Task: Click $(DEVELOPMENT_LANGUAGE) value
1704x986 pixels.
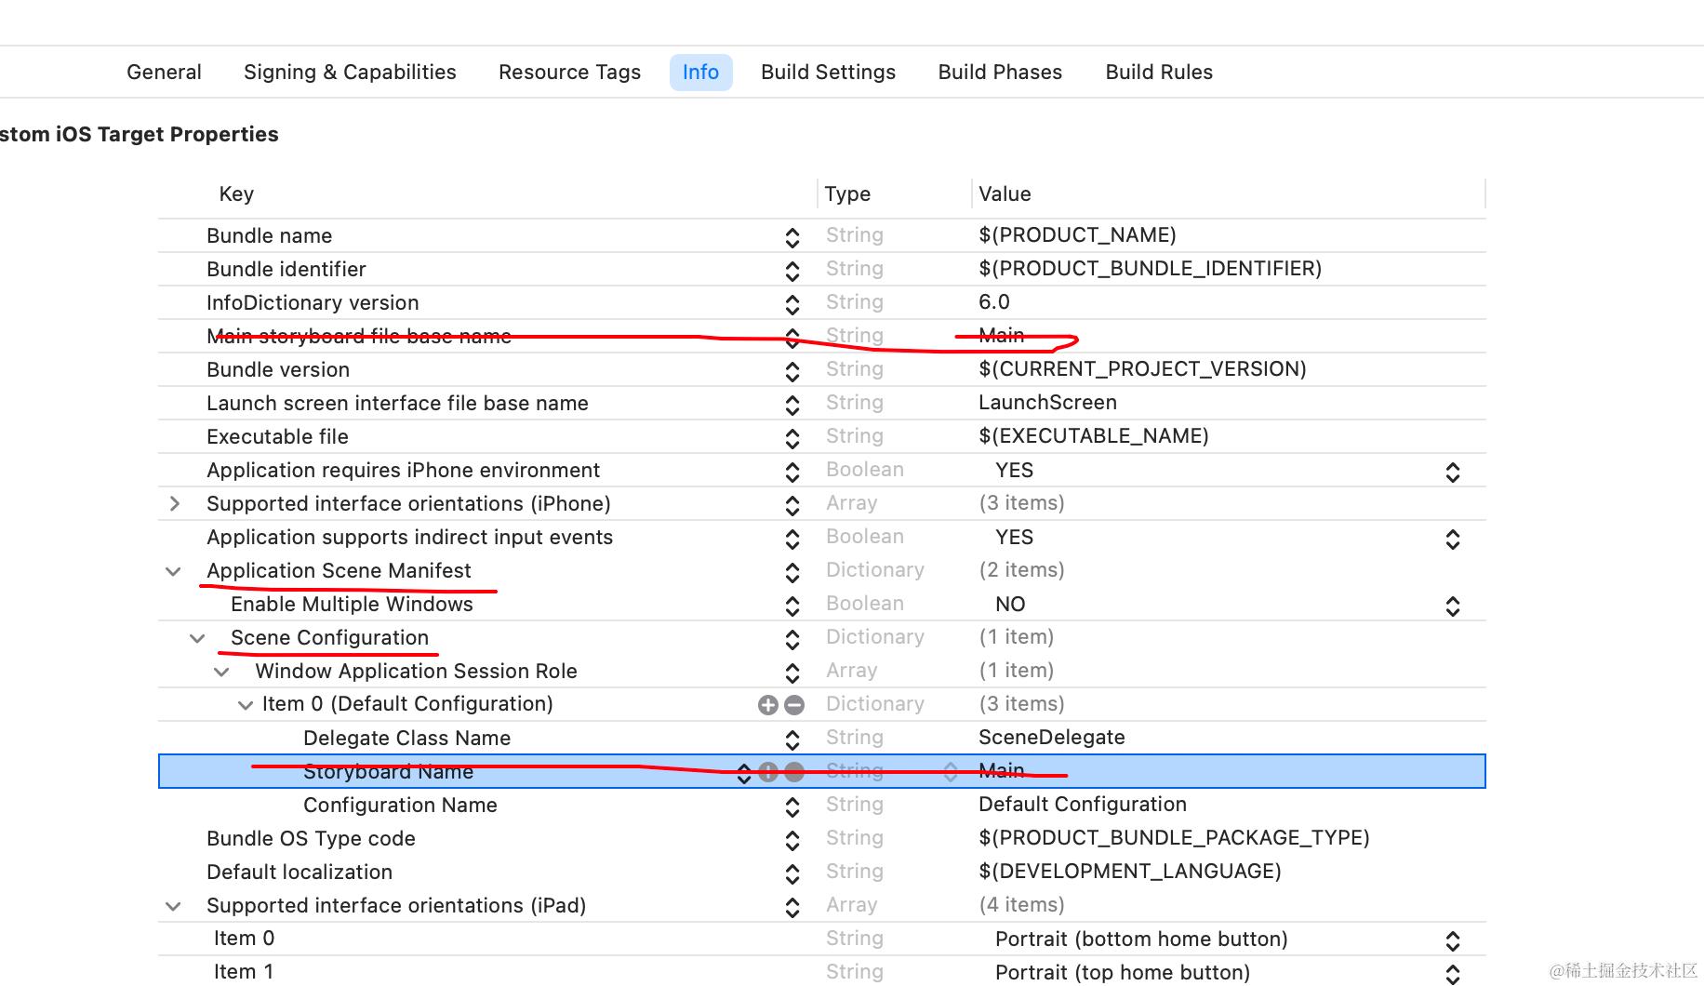Action: pos(1129,872)
